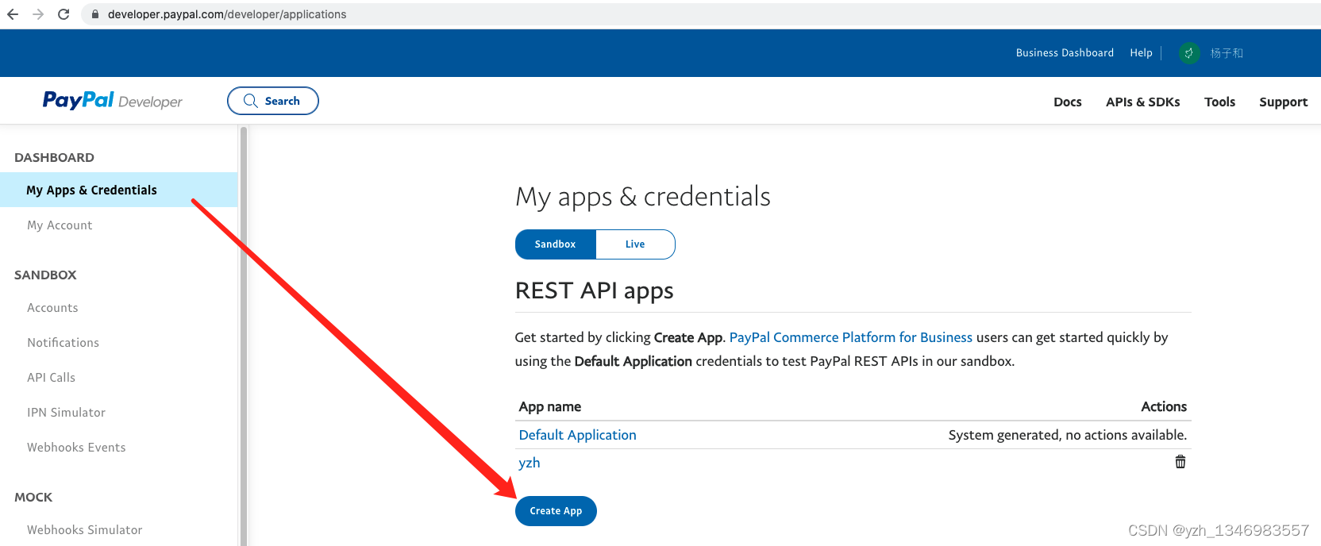Open Business Dashboard link

(1065, 53)
